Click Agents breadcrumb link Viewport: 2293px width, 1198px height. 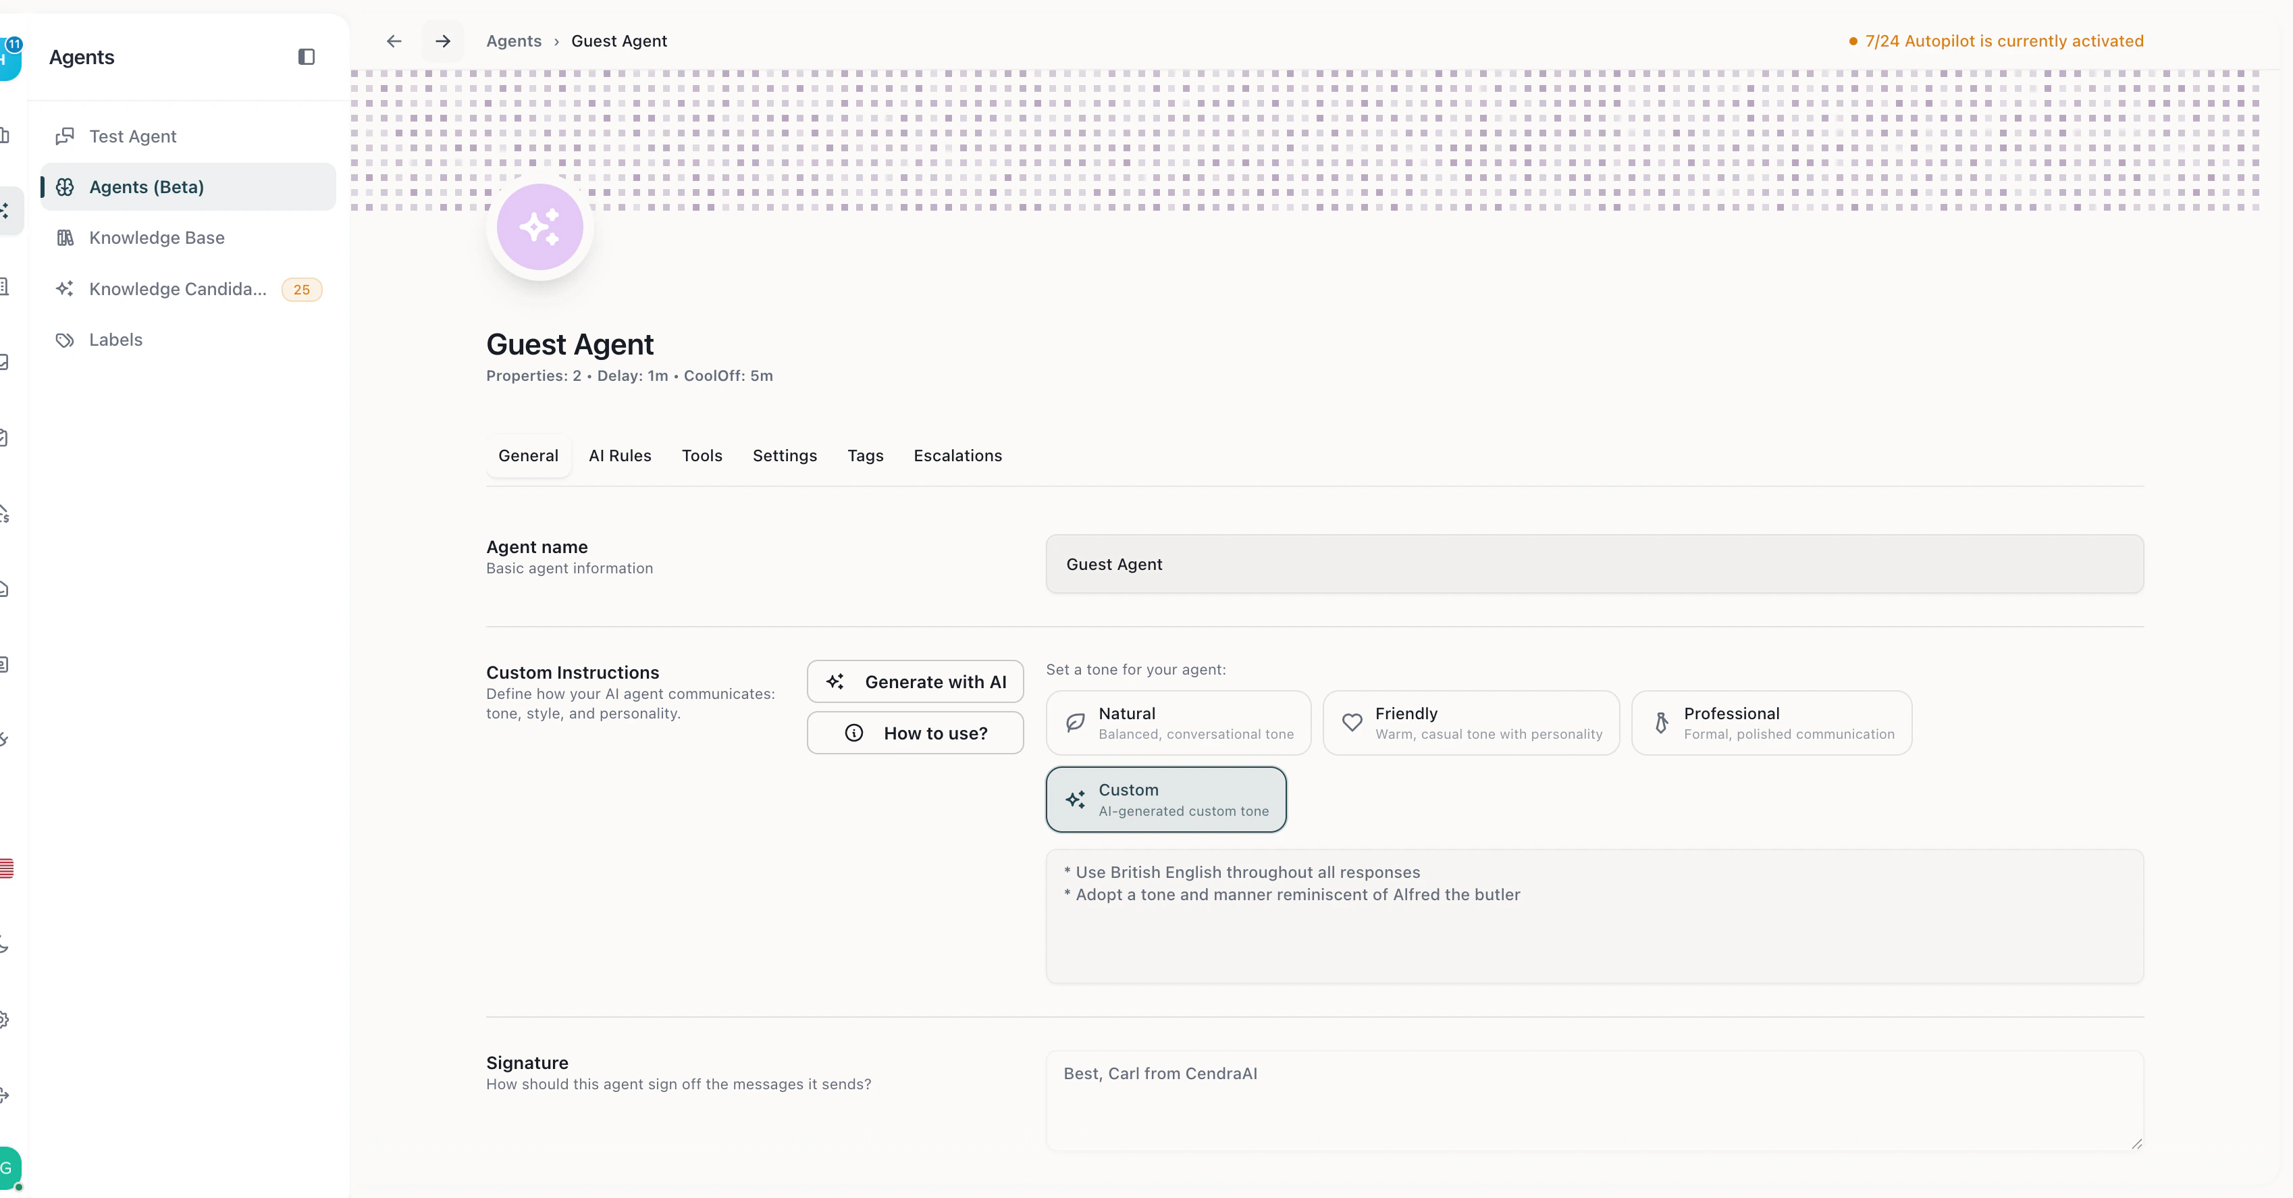click(x=514, y=41)
